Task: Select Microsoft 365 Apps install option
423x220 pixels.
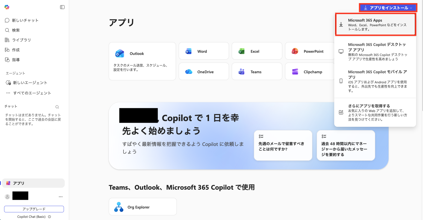Action: point(375,25)
